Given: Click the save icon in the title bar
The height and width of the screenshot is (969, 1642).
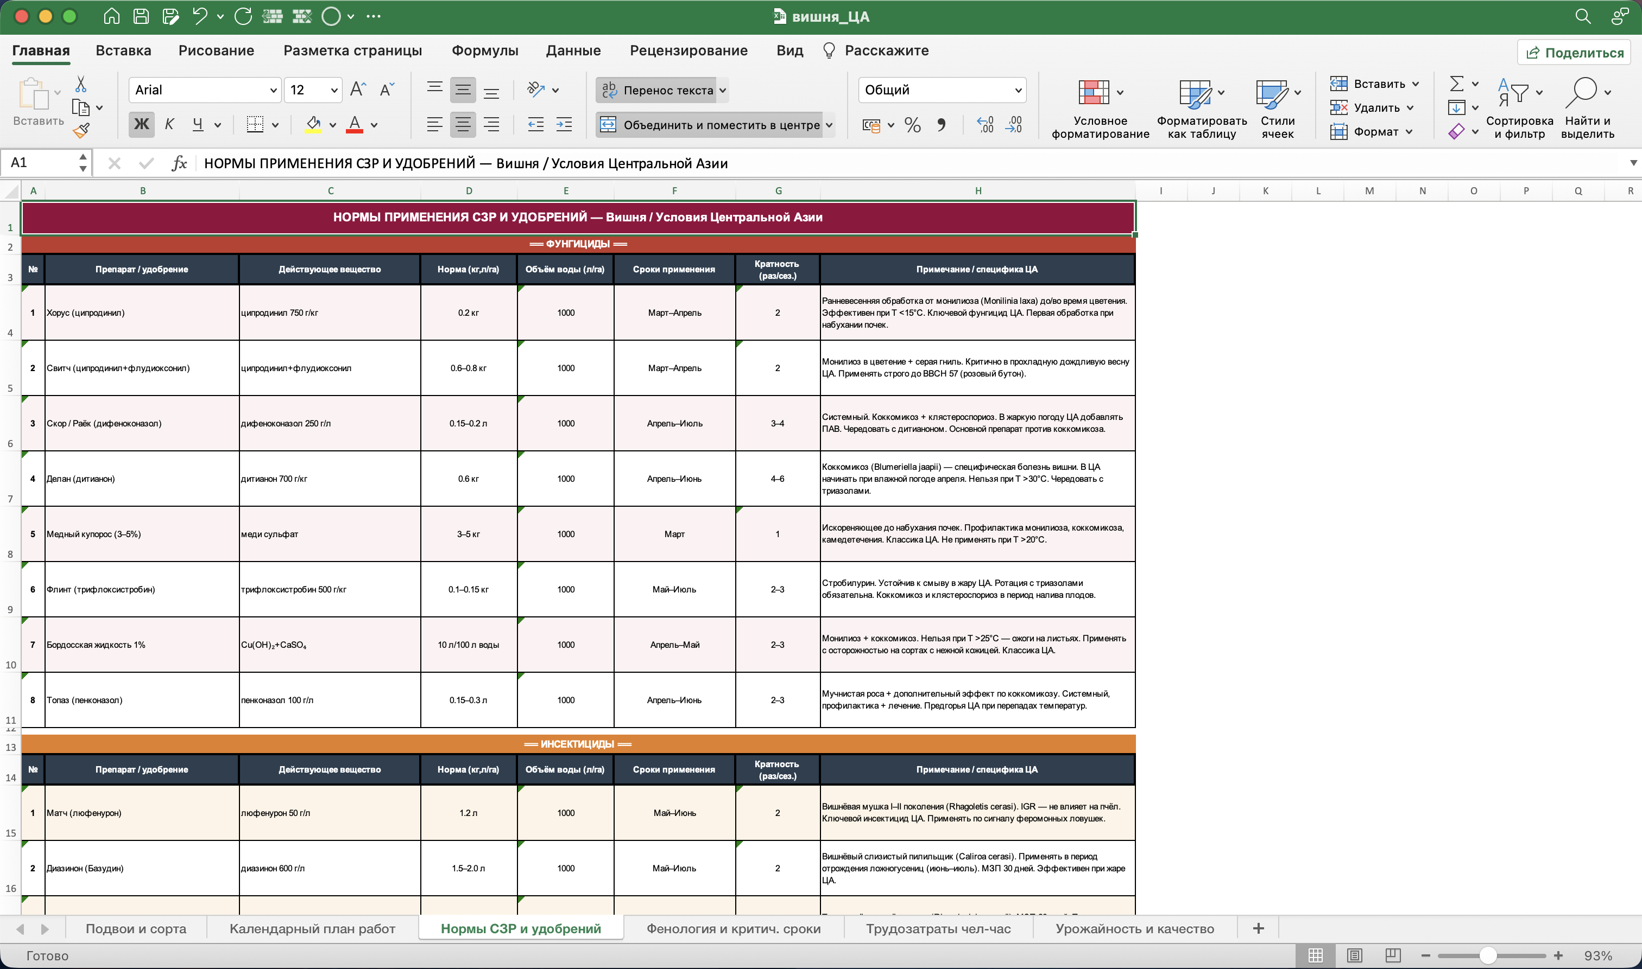Looking at the screenshot, I should point(141,16).
